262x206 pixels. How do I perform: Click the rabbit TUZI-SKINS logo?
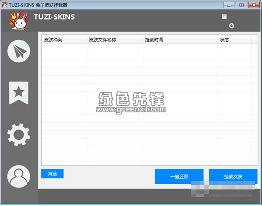coord(18,21)
